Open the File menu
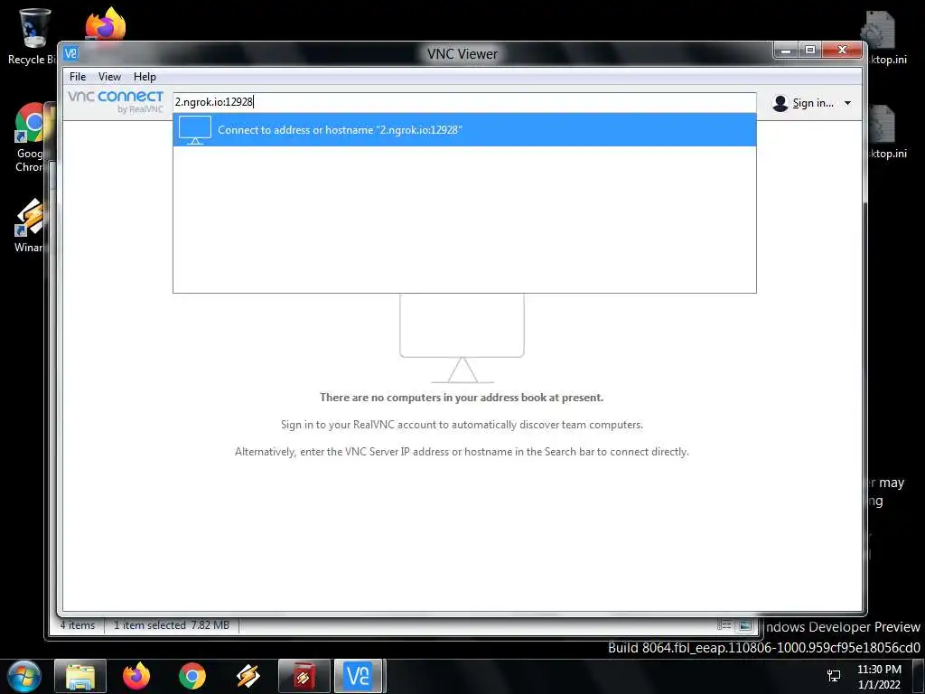 (x=78, y=77)
